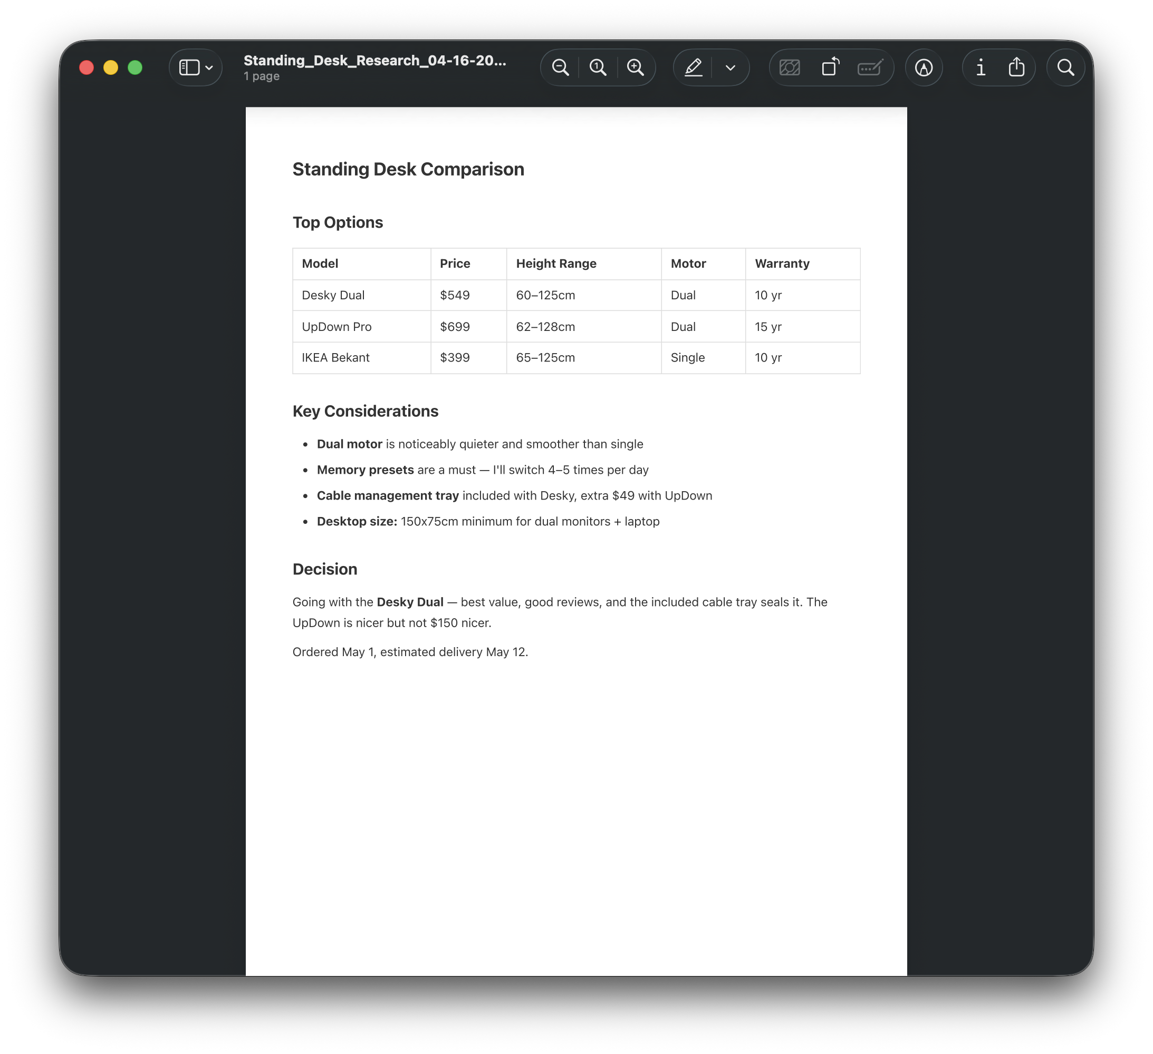The width and height of the screenshot is (1153, 1054).
Task: Click the Key Considerations heading
Action: tap(365, 411)
